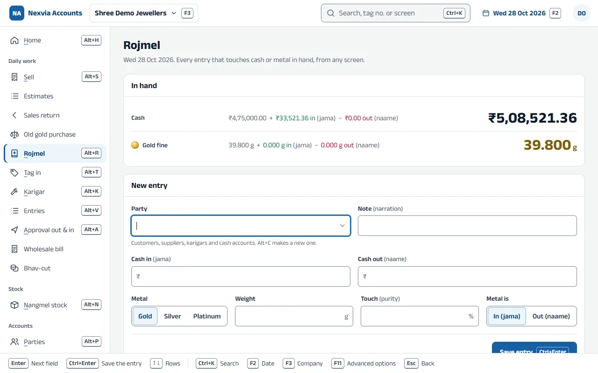Click the Tag in tag icon

coord(14,173)
